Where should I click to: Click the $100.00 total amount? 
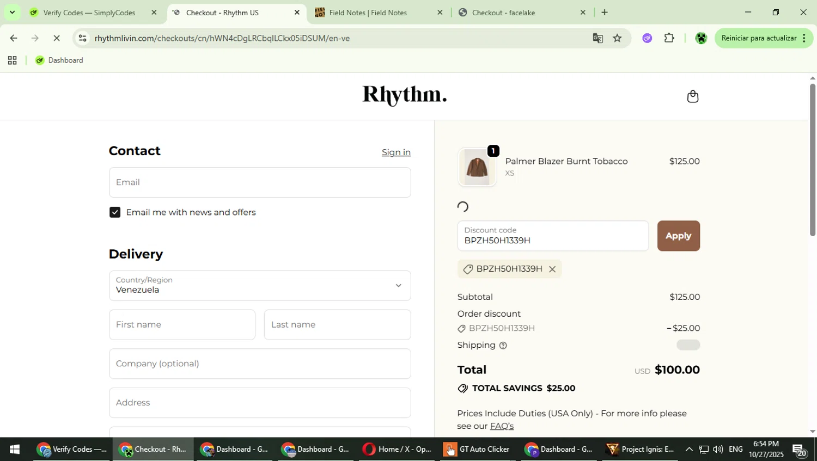point(677,370)
